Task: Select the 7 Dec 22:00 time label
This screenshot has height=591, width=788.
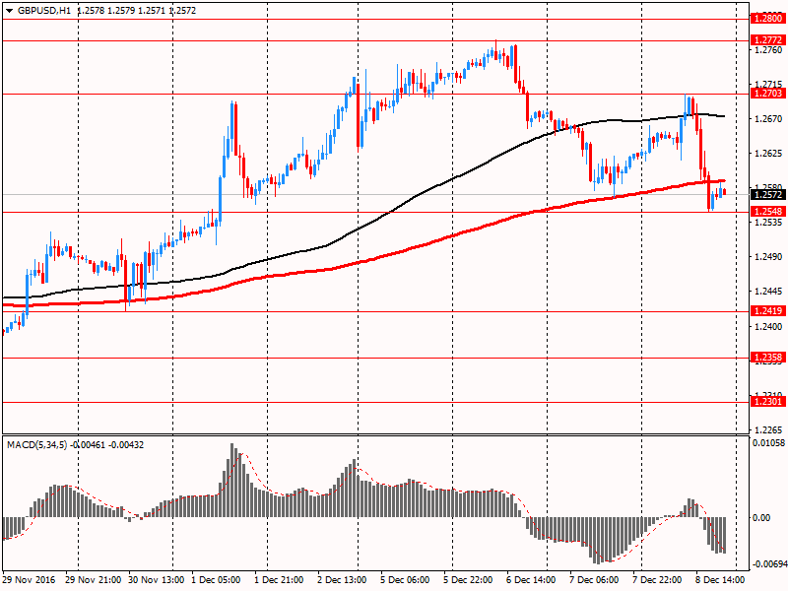Action: click(x=657, y=580)
